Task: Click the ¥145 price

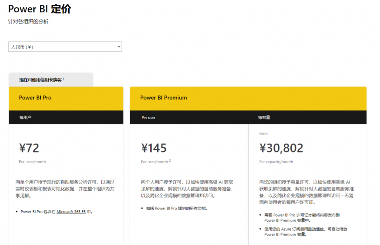Action: 154,148
